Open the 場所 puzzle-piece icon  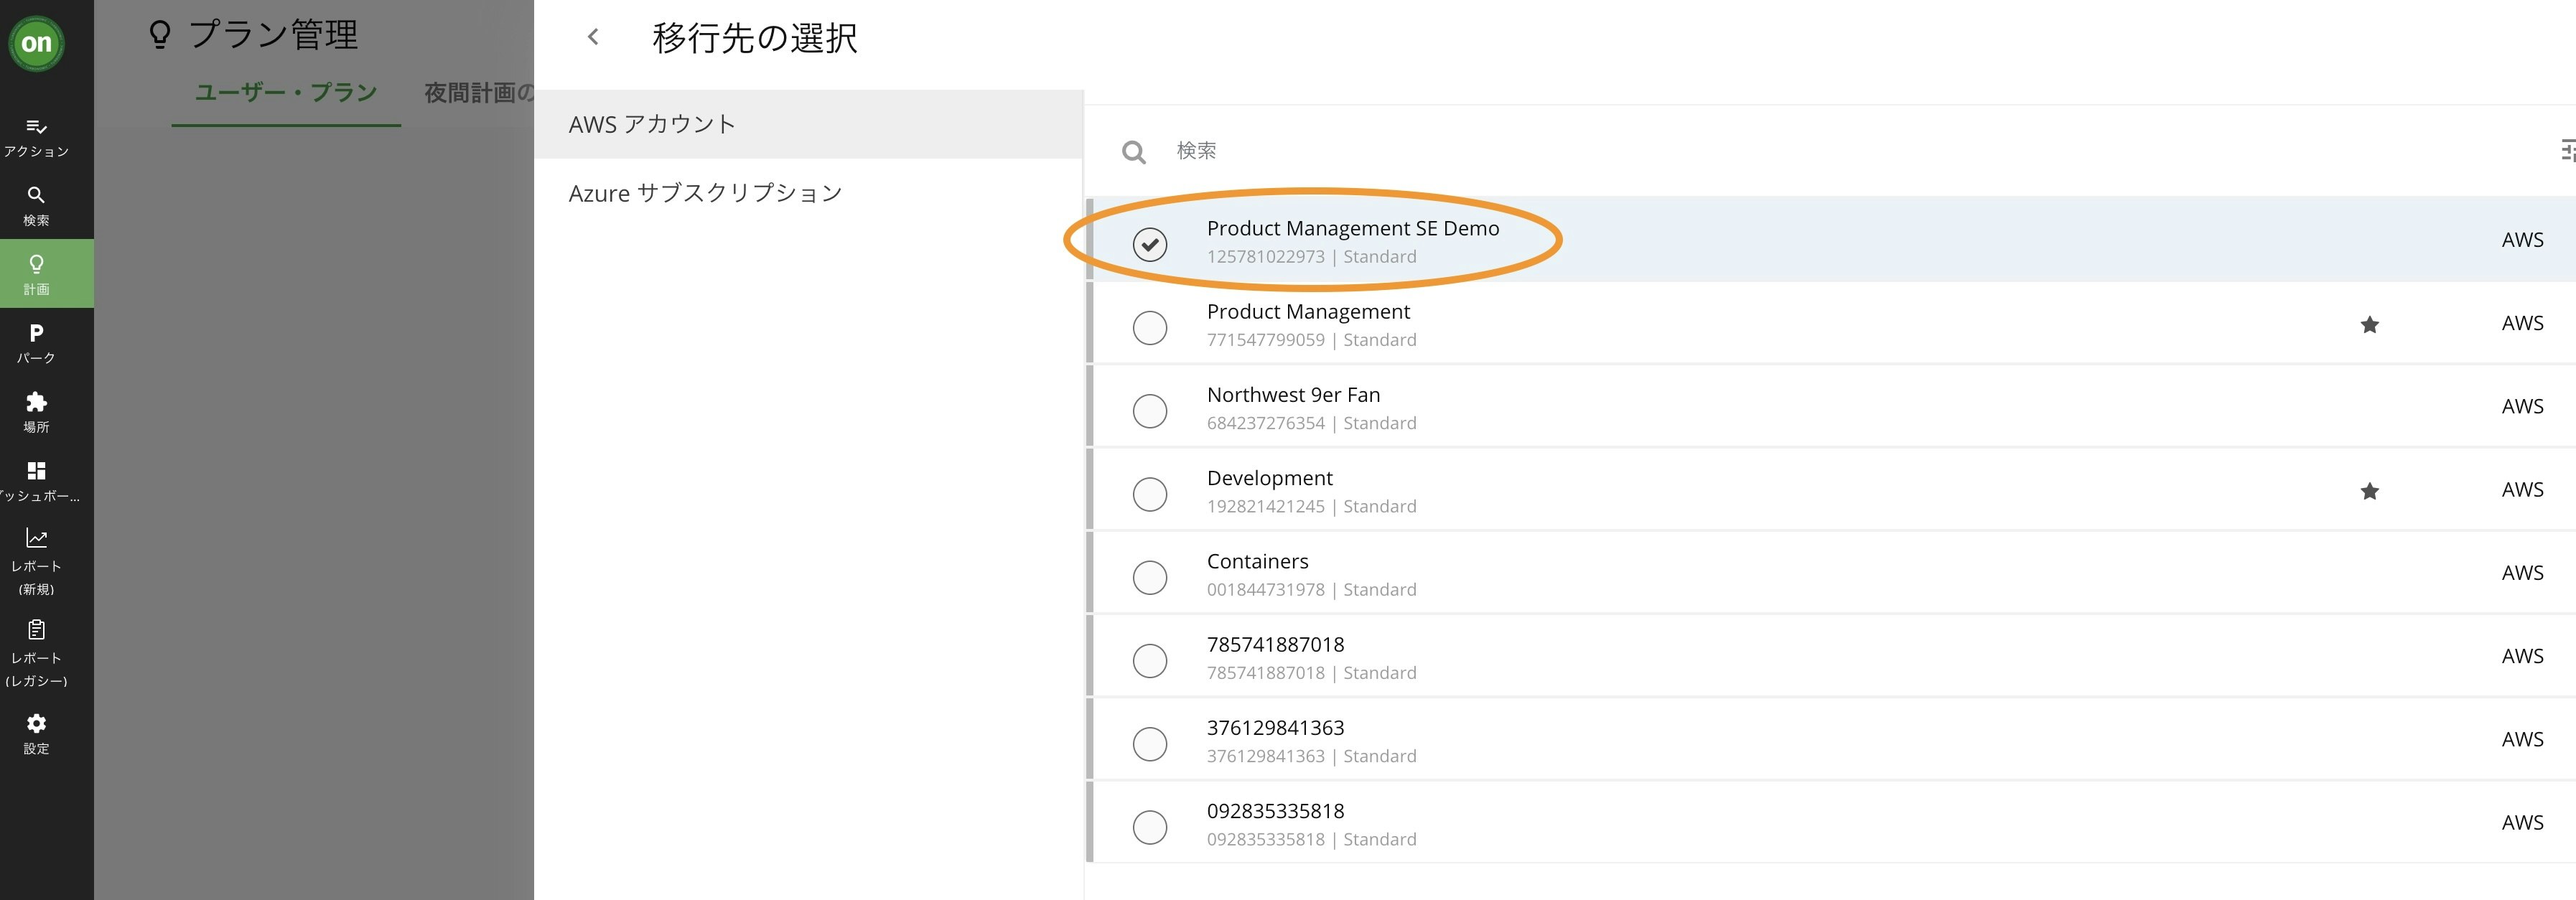coord(36,412)
